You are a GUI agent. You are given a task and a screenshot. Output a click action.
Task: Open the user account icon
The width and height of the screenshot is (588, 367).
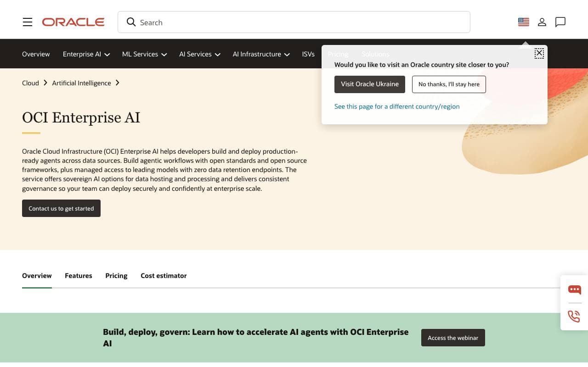coord(542,22)
